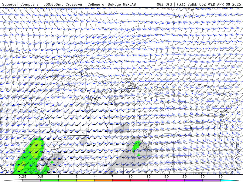Click the "2" legend value
This screenshot has height=182, width=243.
point(77,177)
